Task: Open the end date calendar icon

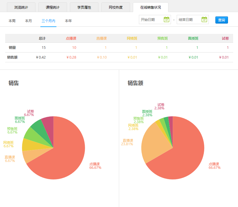Action: [x=204, y=20]
